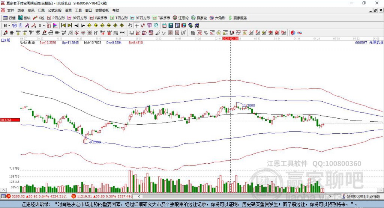
Task: Open the 帮助 menu
Action: 115,10
